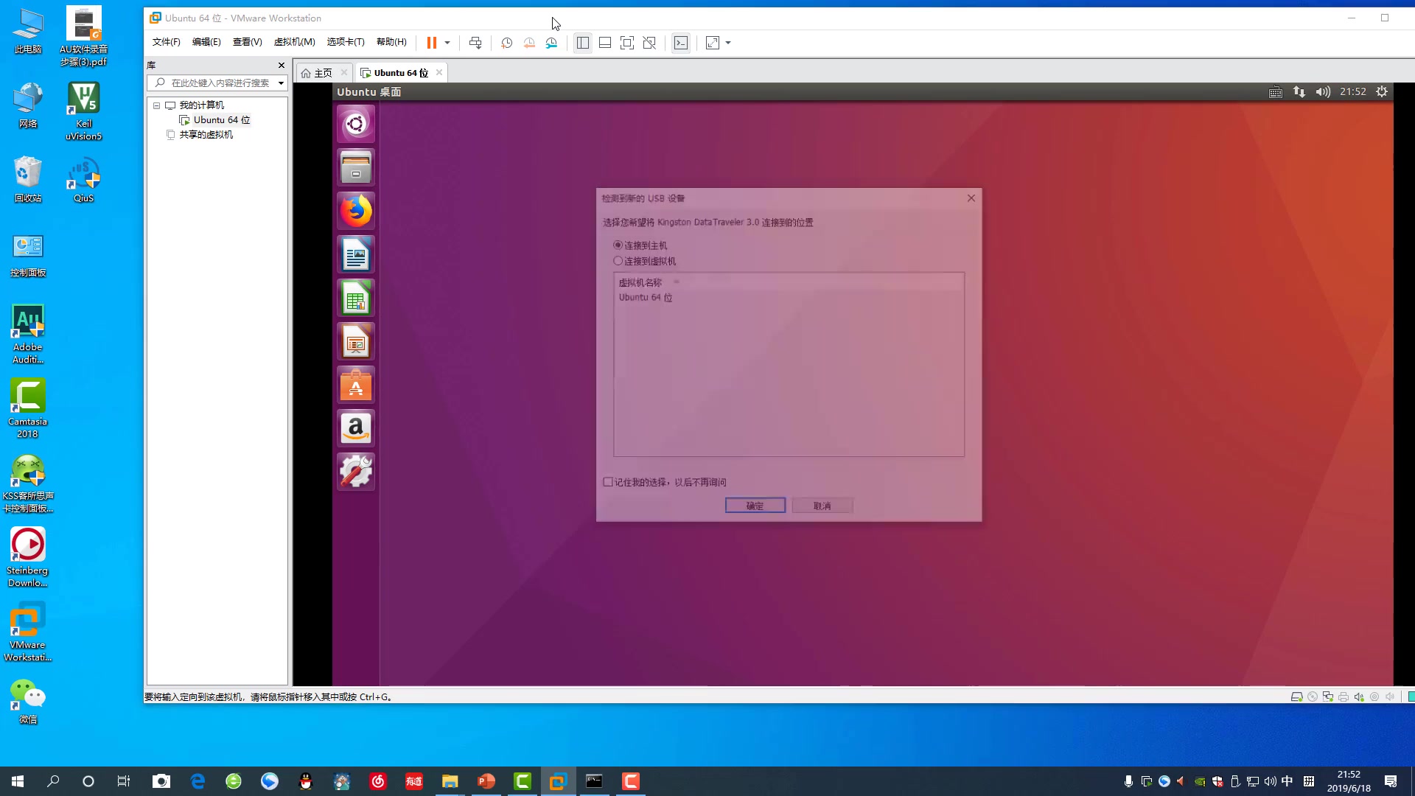This screenshot has height=796, width=1415.
Task: Open the Windows notification center icon
Action: point(1391,781)
